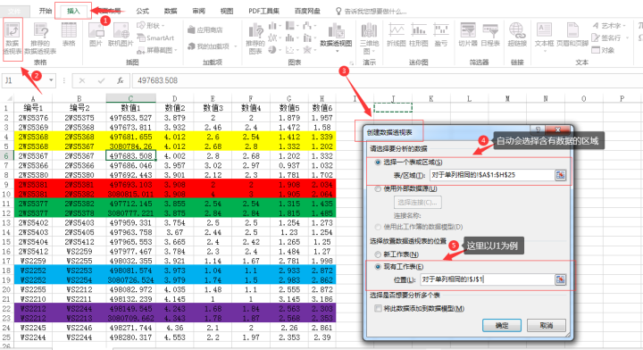The image size is (643, 350).
Task: Select 选择一个表或区域 radio option
Action: pos(378,162)
